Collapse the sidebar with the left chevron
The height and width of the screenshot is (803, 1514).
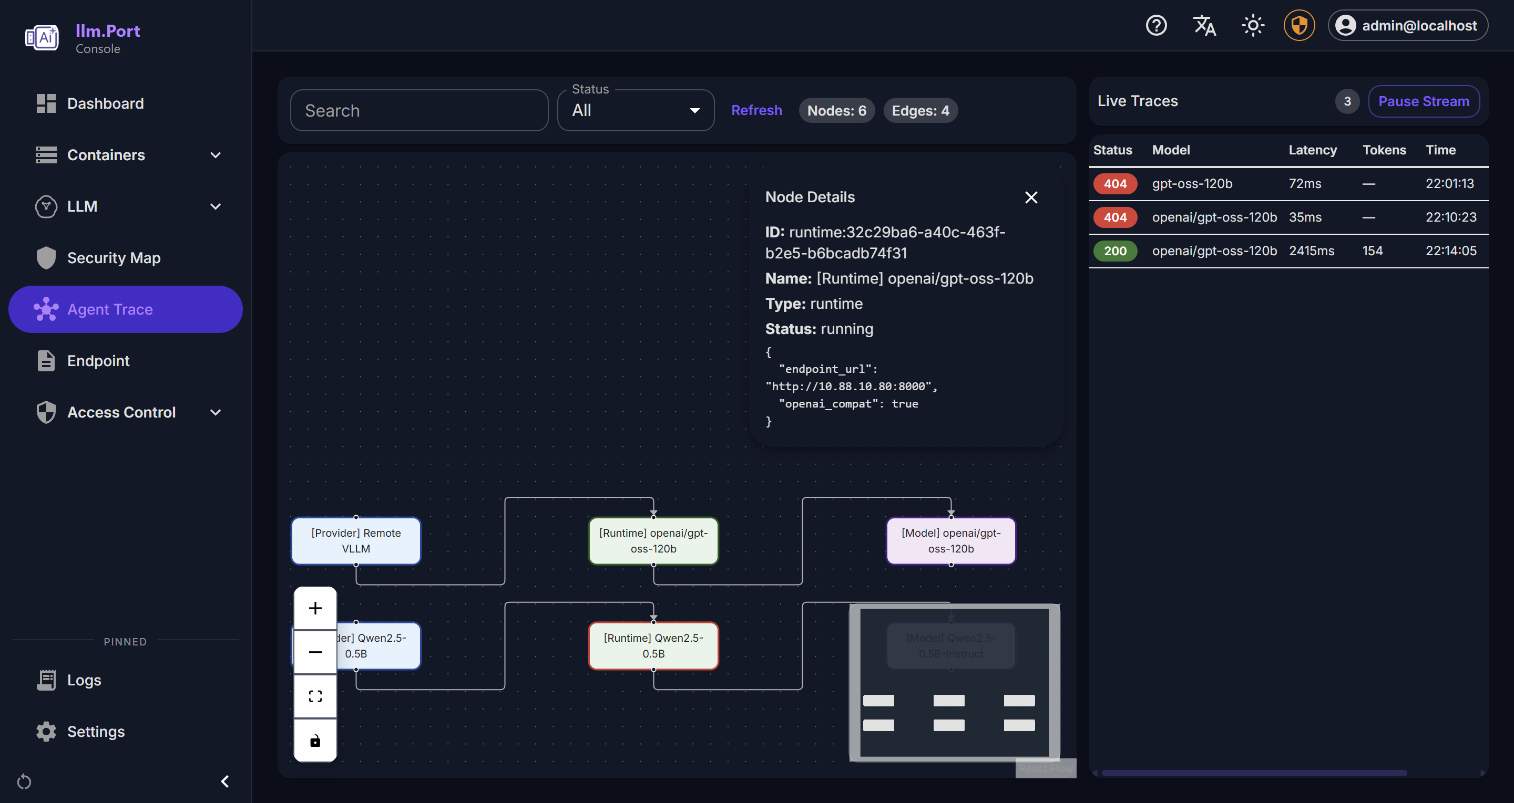(x=224, y=781)
